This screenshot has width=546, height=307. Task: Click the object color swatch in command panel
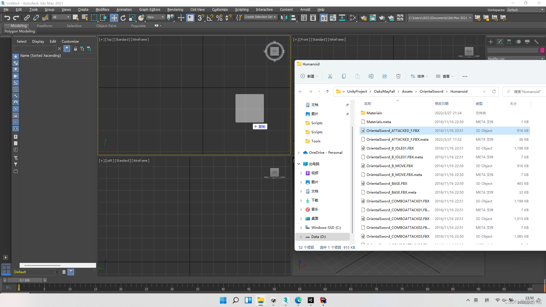(x=542, y=50)
